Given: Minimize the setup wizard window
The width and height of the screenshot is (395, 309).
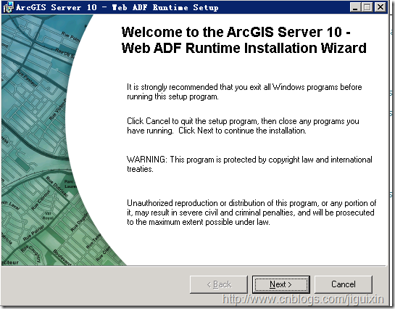Looking at the screenshot, I should click(355, 7).
